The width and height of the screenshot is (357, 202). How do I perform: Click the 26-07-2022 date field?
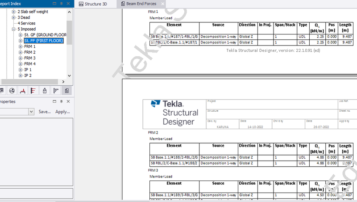[x=321, y=127]
